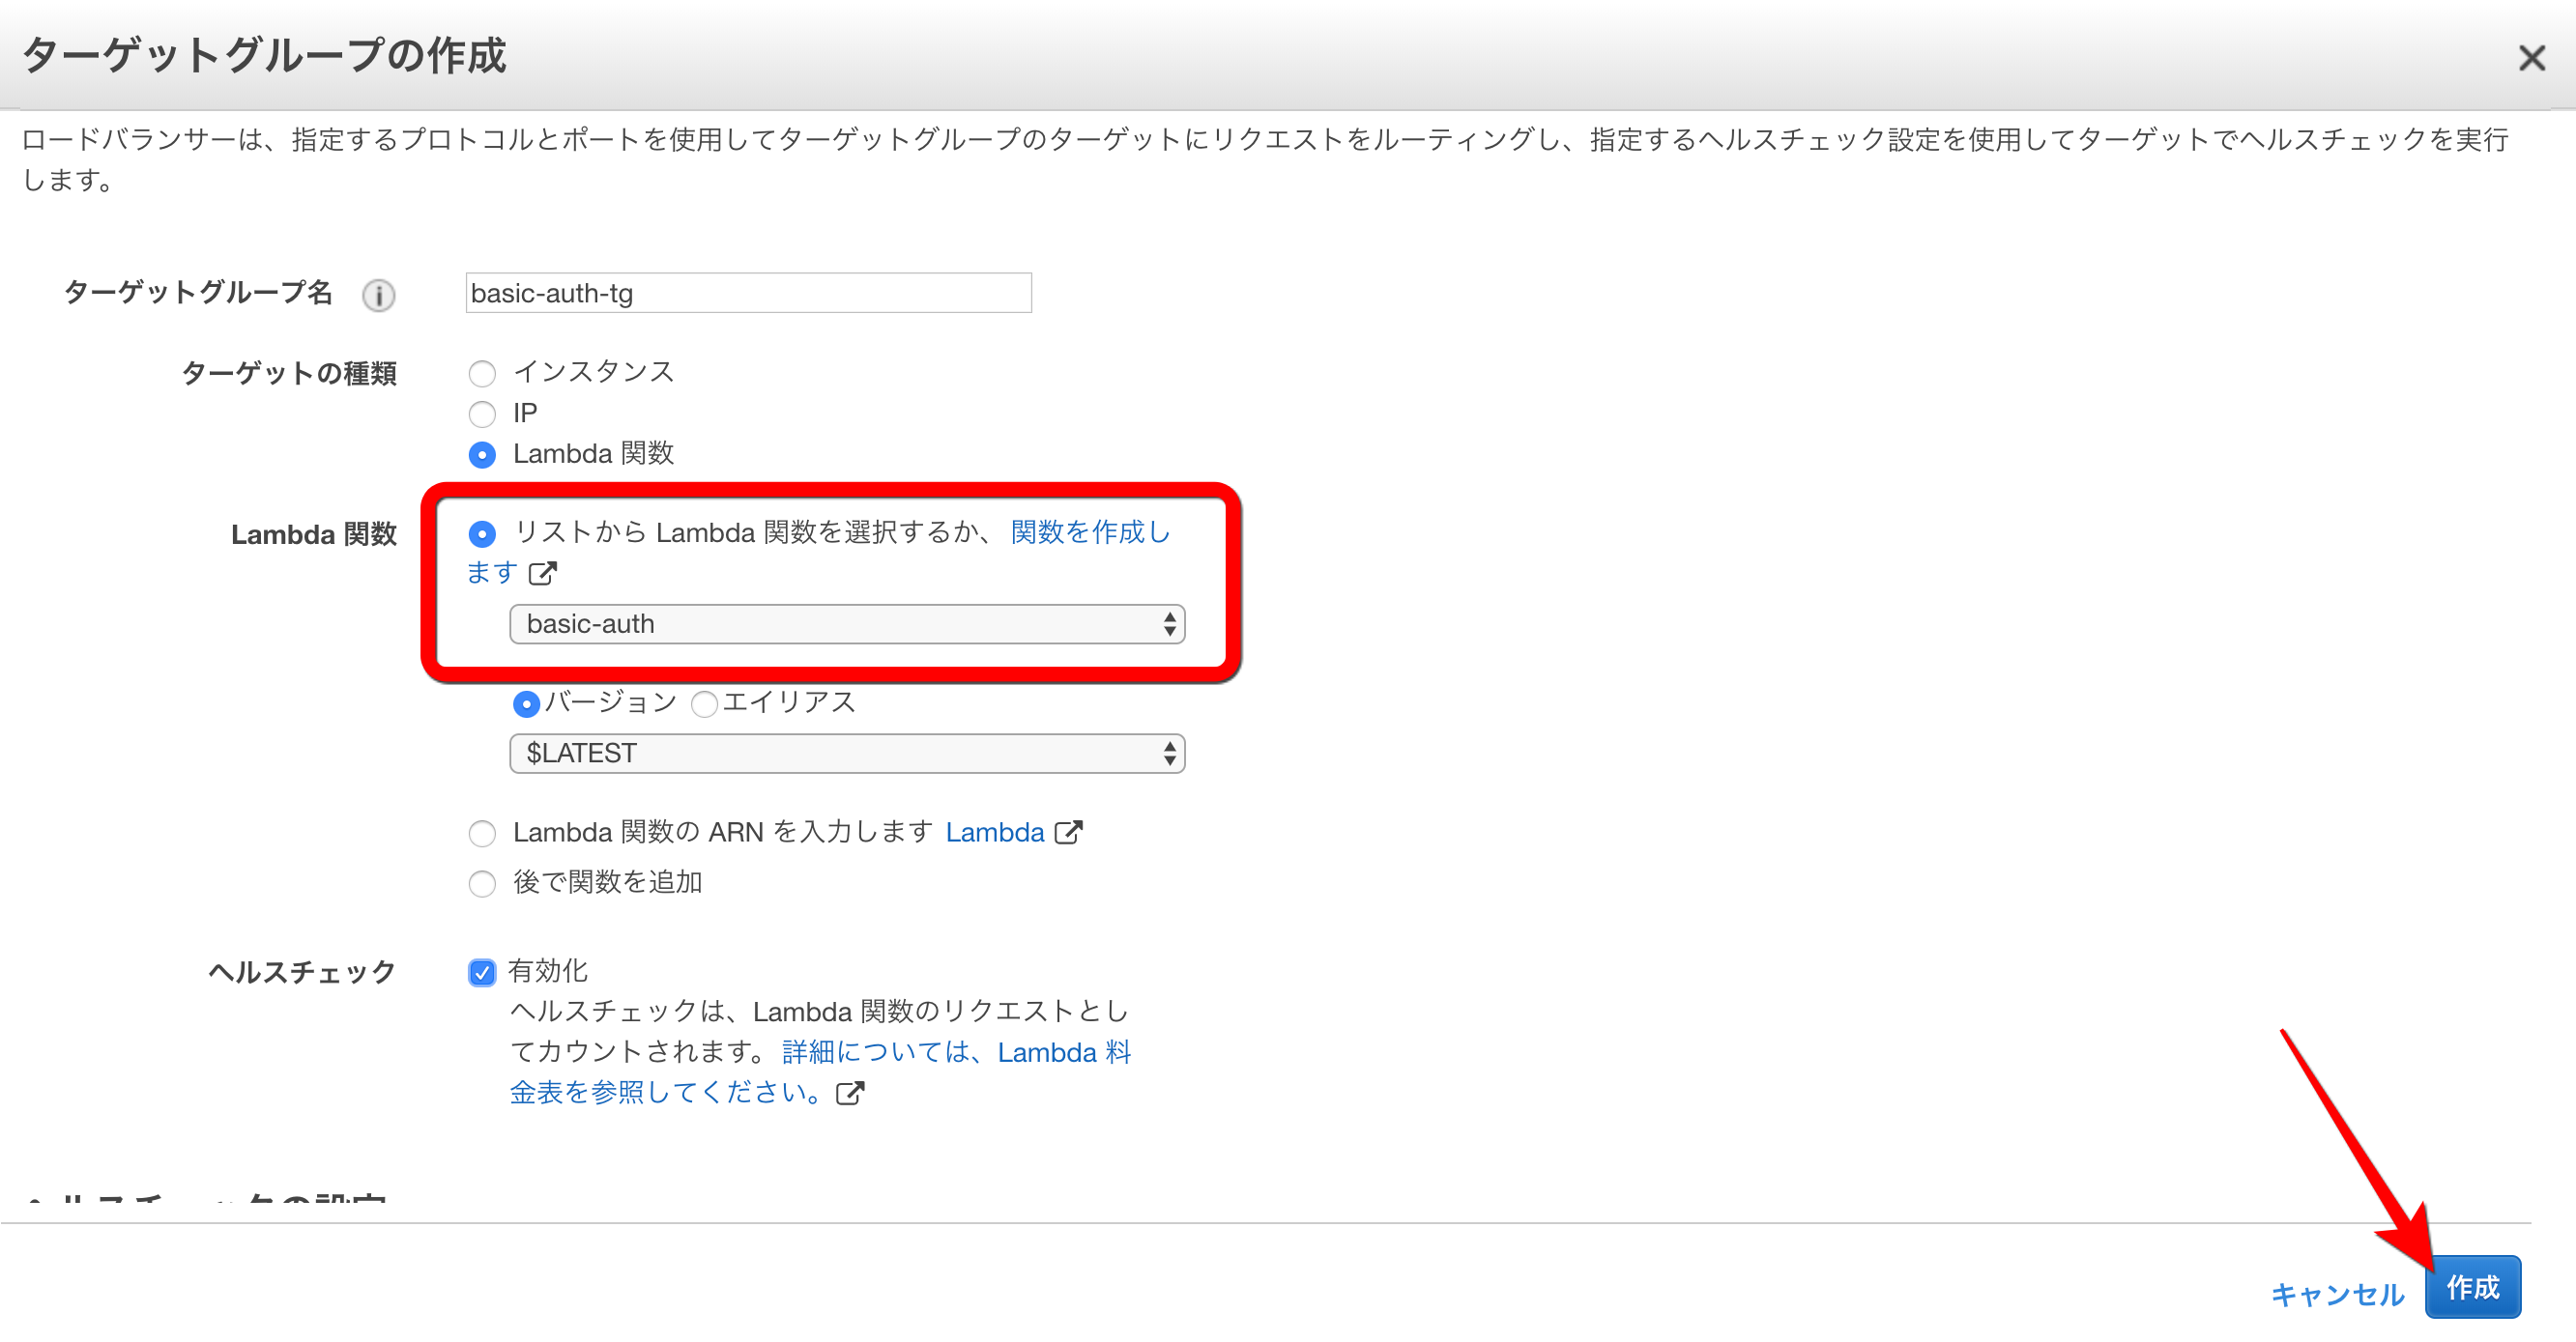This screenshot has width=2576, height=1342.
Task: Select IP as target type
Action: (x=483, y=414)
